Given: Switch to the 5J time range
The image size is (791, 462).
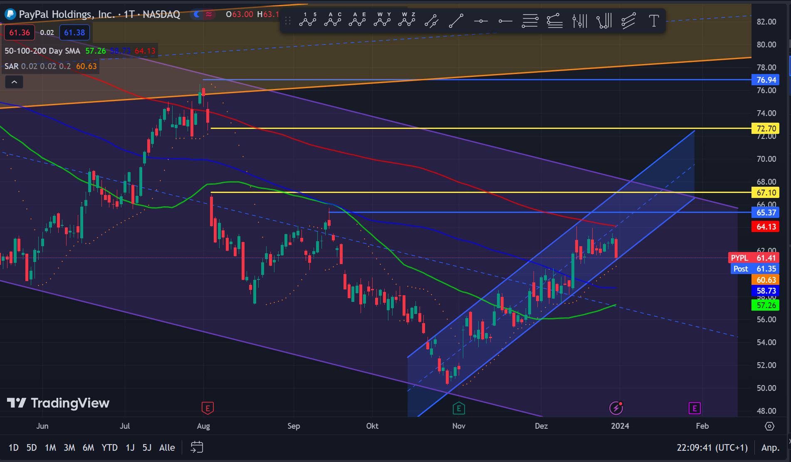Looking at the screenshot, I should (x=147, y=448).
